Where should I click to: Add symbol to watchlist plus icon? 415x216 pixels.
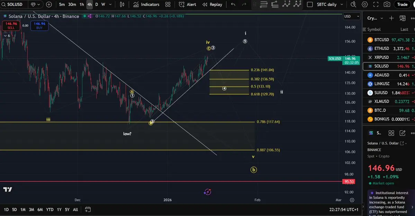[x=391, y=18]
